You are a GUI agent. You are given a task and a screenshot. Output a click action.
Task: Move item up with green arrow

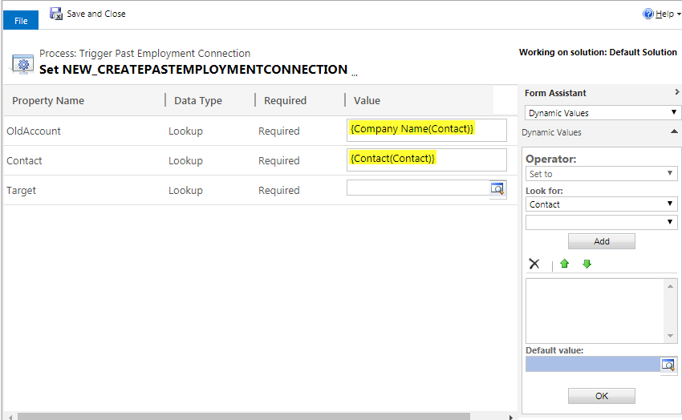coord(565,264)
